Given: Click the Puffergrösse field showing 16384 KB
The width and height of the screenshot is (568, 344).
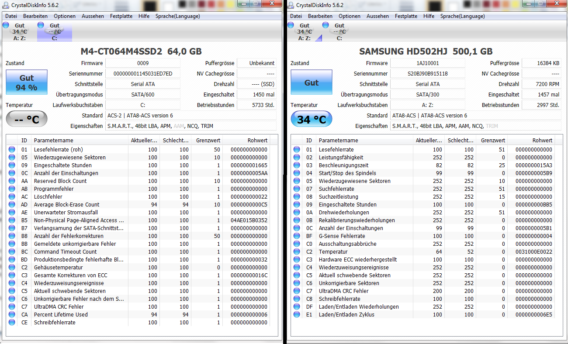Looking at the screenshot, I should coord(541,63).
